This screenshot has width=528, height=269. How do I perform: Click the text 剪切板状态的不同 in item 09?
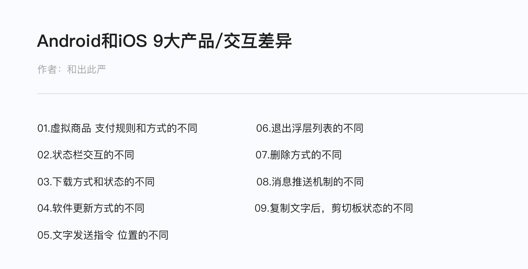[x=372, y=208]
